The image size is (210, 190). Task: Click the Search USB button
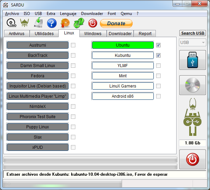tap(193, 33)
